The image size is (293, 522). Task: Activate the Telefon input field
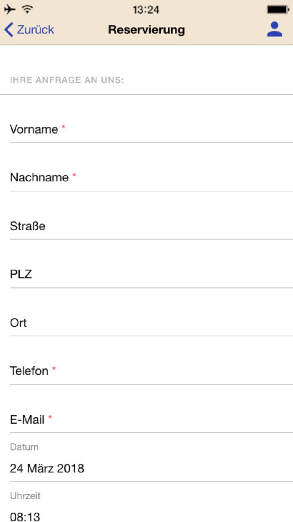[151, 371]
